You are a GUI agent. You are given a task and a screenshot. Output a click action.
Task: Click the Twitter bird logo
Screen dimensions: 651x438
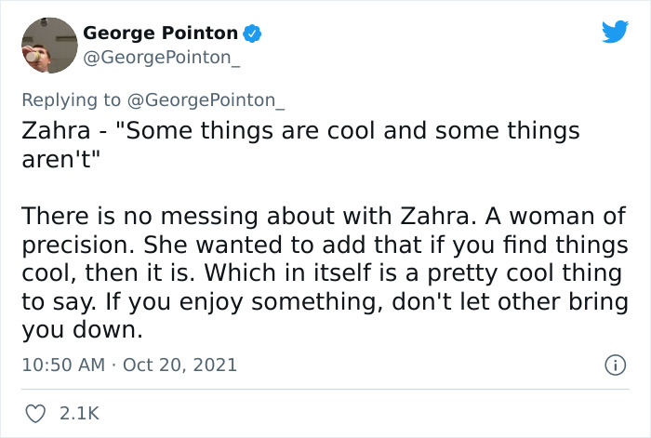click(x=615, y=33)
